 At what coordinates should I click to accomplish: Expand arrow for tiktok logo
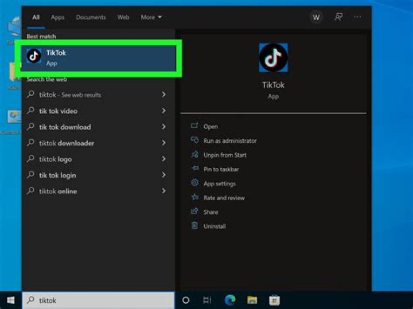[x=163, y=159]
